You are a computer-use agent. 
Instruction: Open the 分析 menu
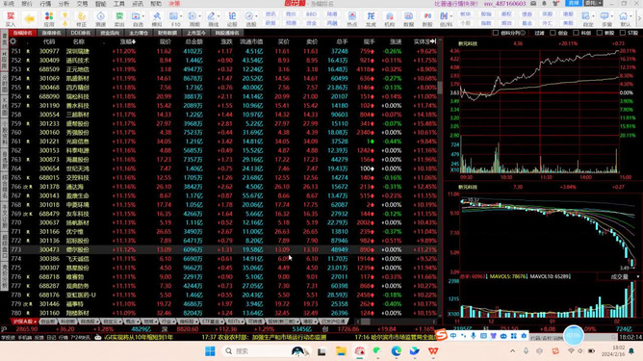(x=64, y=4)
